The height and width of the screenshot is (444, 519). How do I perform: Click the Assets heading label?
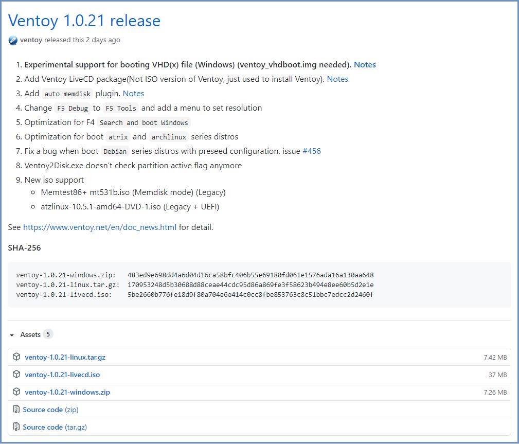pos(30,335)
